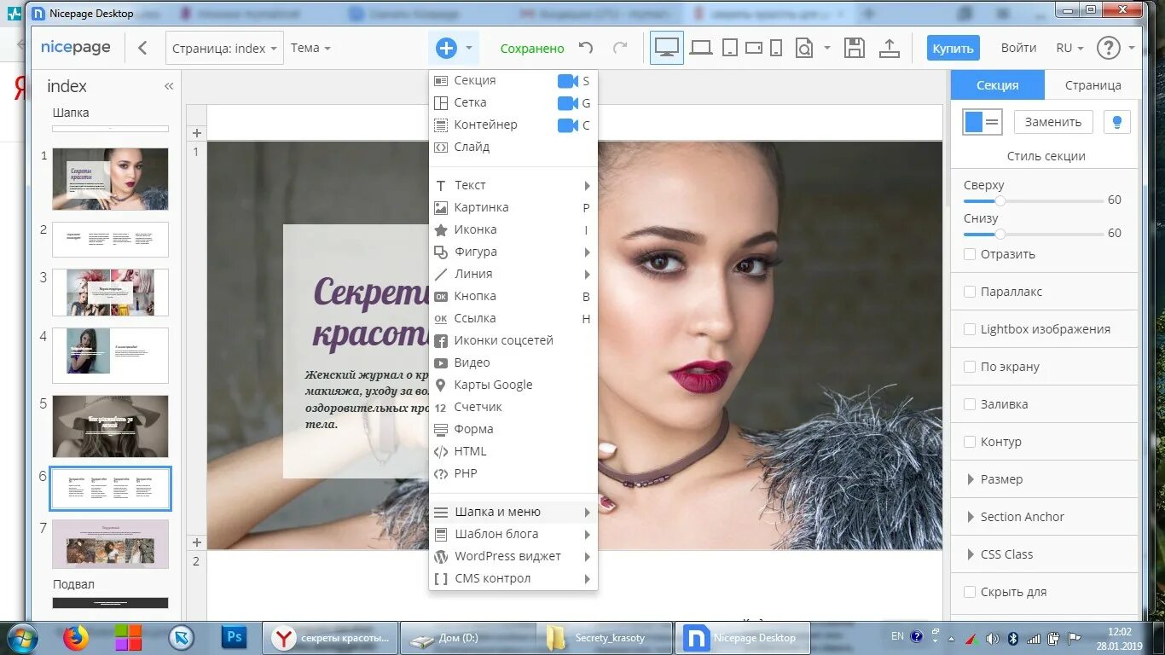Open the page preview icon
Image resolution: width=1165 pixels, height=655 pixels.
[804, 49]
